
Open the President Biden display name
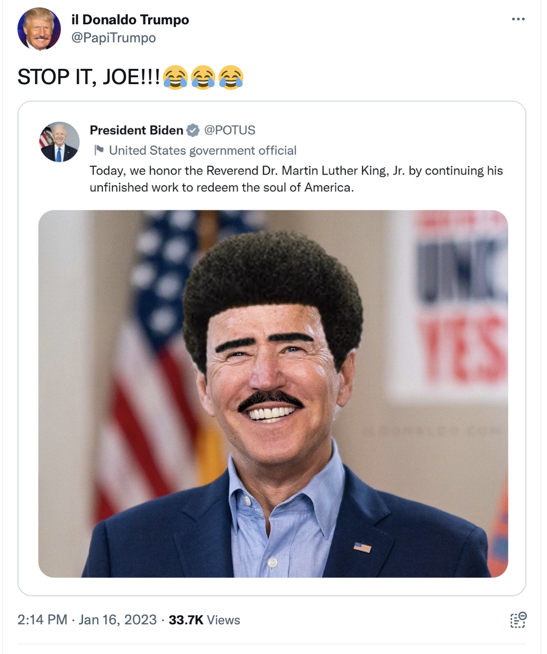[136, 130]
